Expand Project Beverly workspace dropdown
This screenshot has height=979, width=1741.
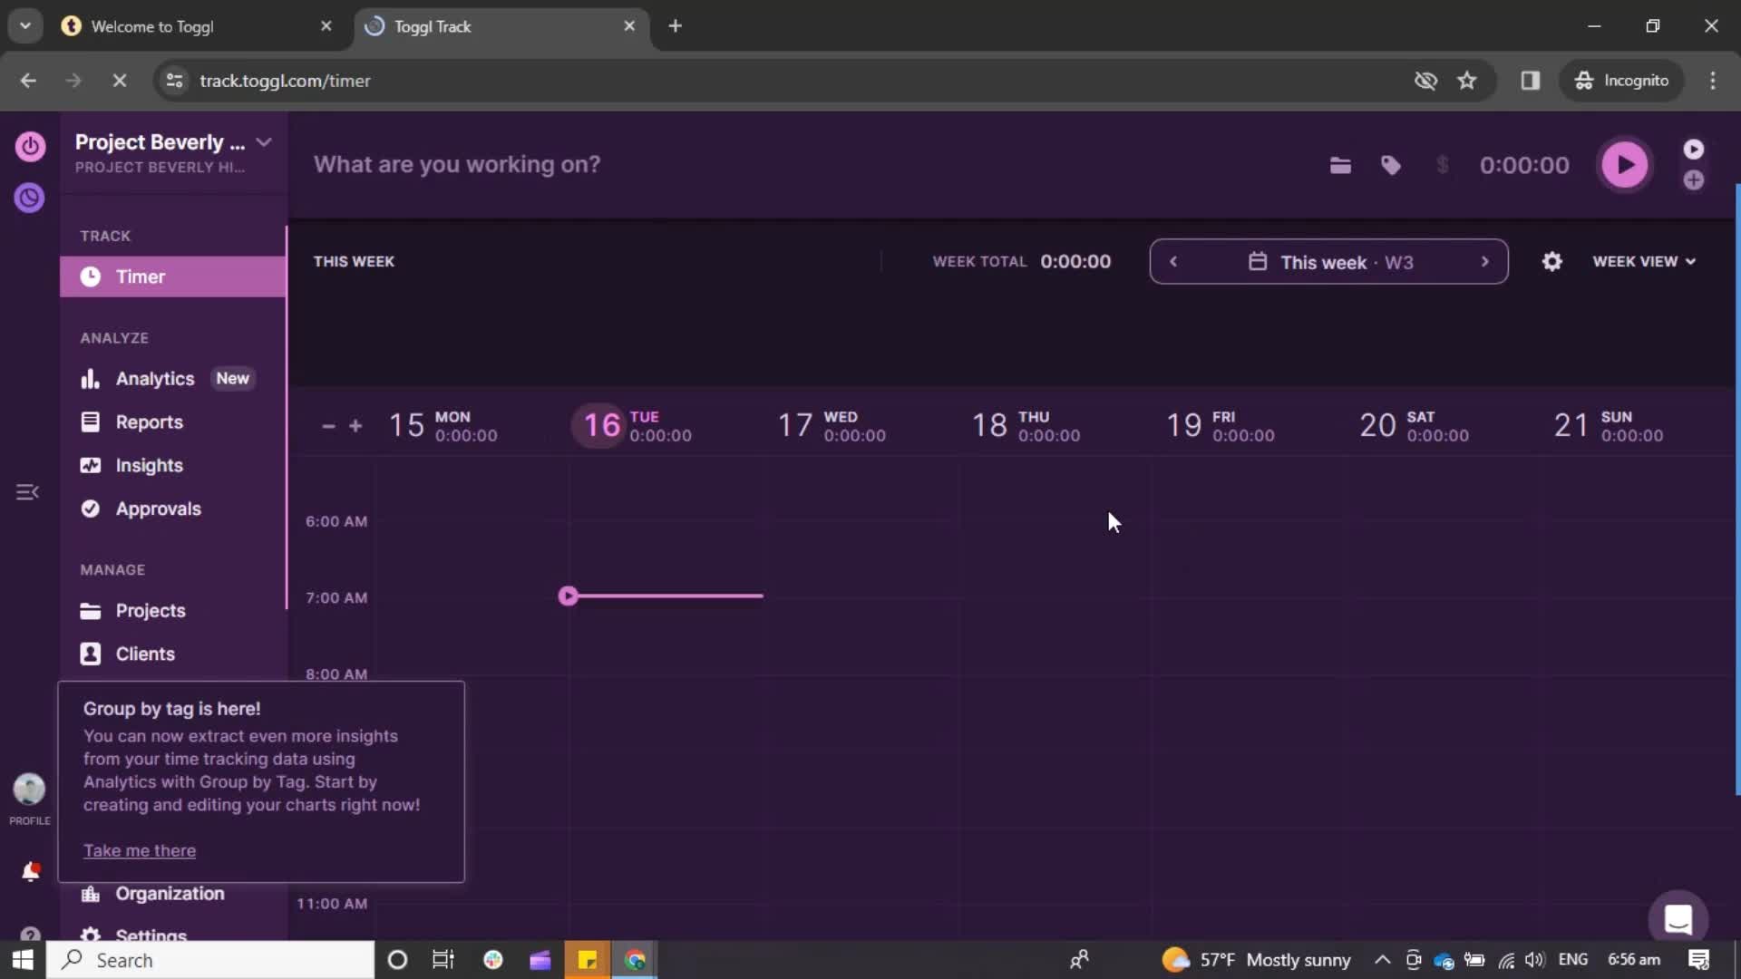click(262, 142)
